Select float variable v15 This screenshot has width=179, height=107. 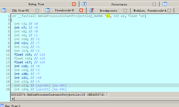(28, 55)
